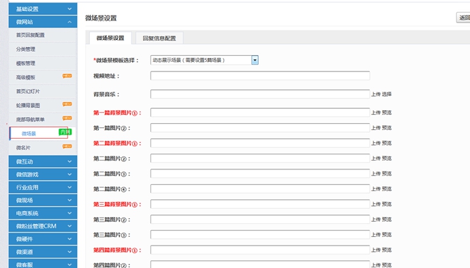Open 轮播背景图 in the sidebar
The height and width of the screenshot is (268, 470).
pyautogui.click(x=43, y=105)
